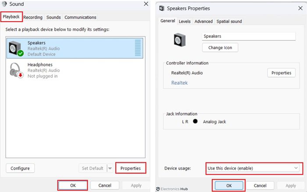Viewport: 307px width, 192px height.
Task: Click the Speakers Properties title bar icon
Action: [x=162, y=8]
